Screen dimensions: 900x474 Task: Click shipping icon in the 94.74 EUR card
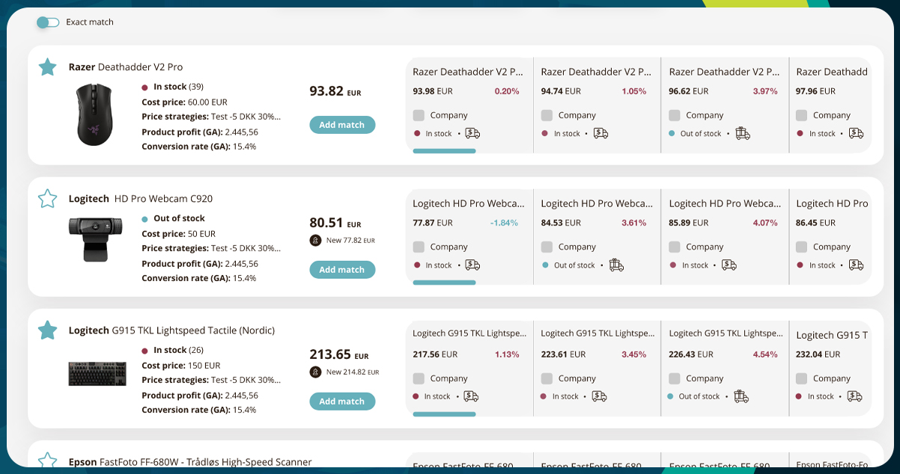tap(600, 134)
